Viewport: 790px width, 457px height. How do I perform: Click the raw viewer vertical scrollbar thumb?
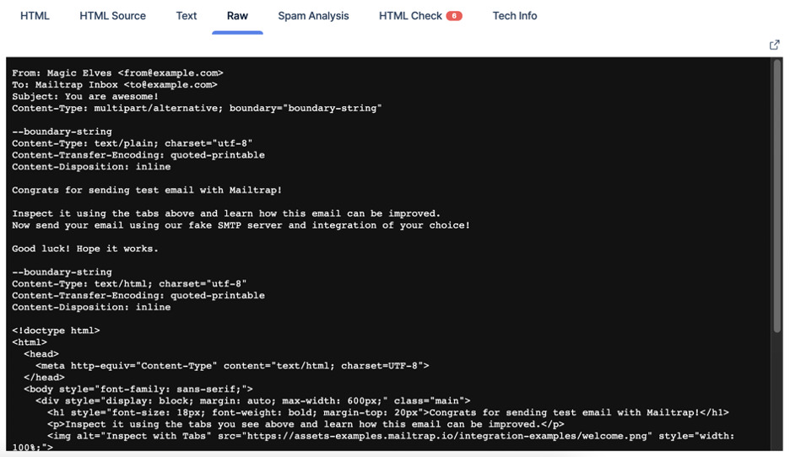777,196
